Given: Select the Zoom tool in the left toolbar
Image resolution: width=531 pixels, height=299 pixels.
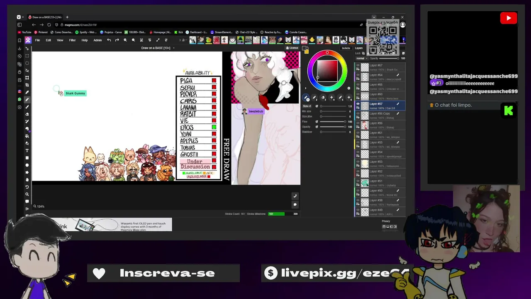Looking at the screenshot, I should coord(27,194).
